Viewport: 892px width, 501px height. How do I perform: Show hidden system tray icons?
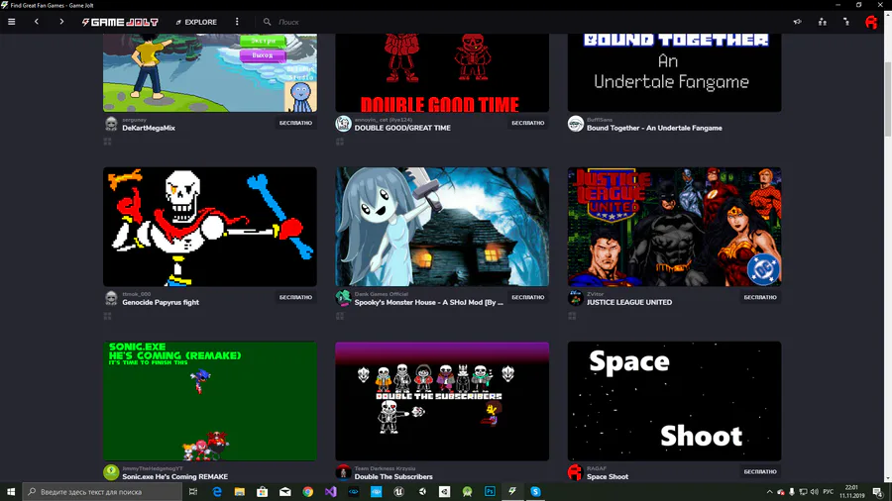(769, 492)
